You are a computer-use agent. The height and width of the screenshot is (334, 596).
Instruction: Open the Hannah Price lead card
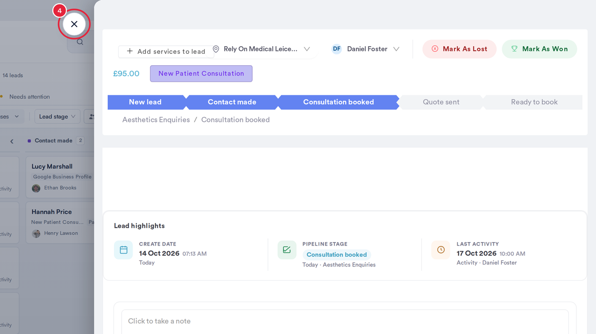60,223
